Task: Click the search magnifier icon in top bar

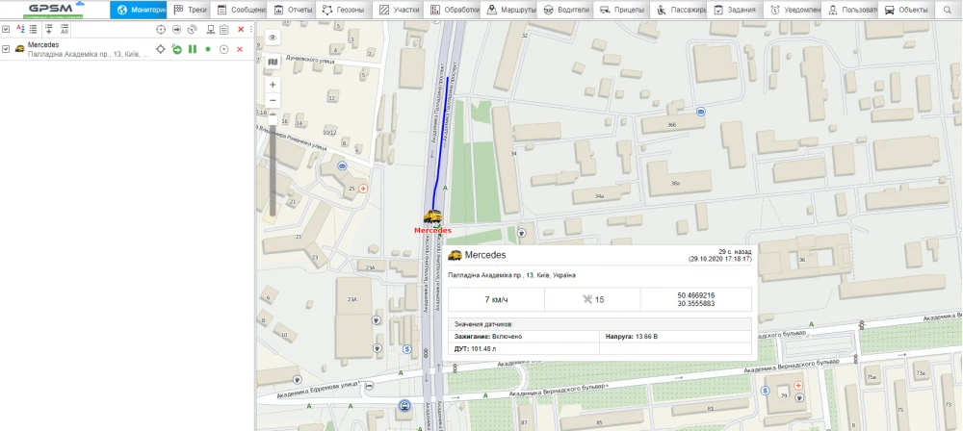Action: 947,10
